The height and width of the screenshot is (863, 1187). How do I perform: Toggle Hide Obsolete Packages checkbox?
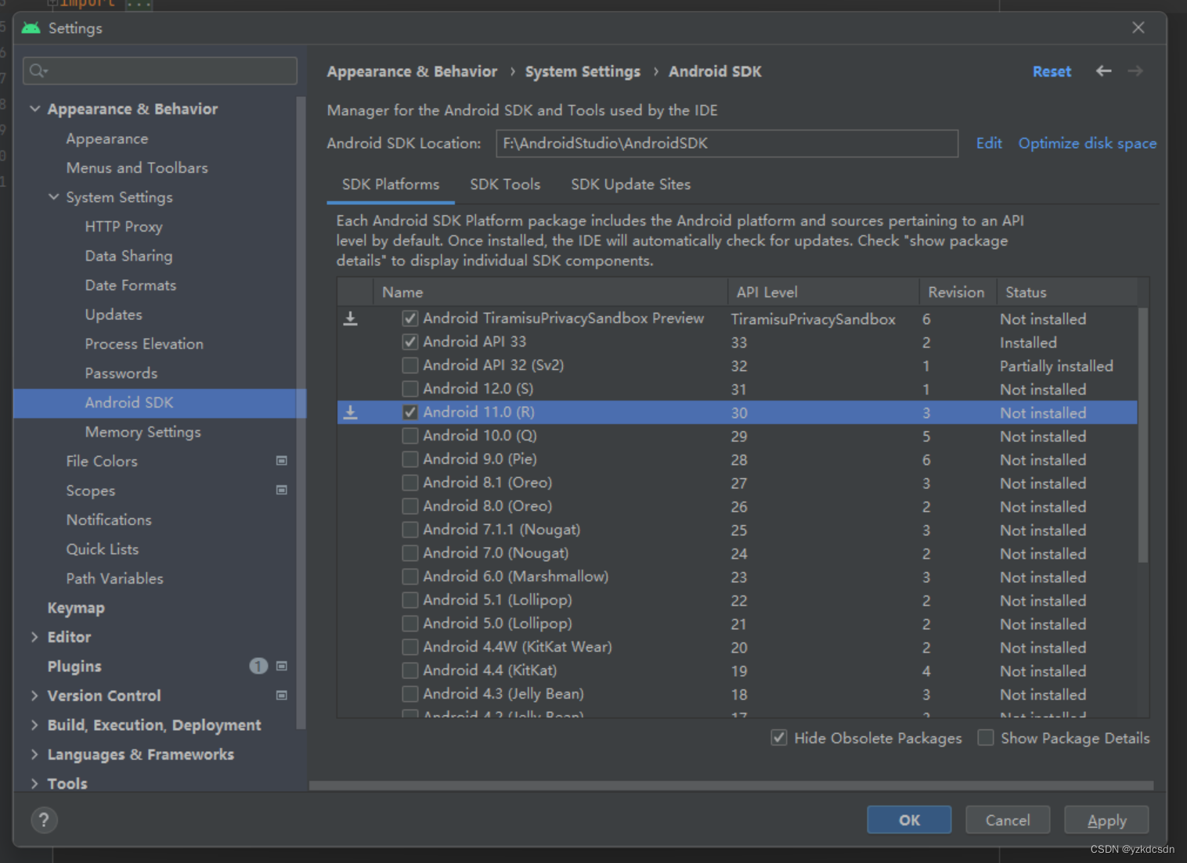779,738
